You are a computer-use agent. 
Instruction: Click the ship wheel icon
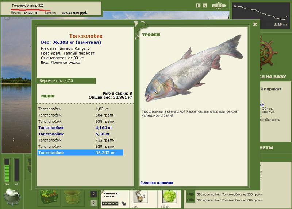pyautogui.click(x=268, y=52)
